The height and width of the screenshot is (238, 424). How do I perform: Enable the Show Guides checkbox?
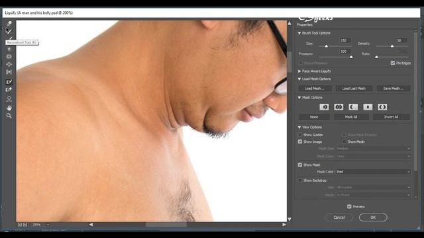(300, 135)
